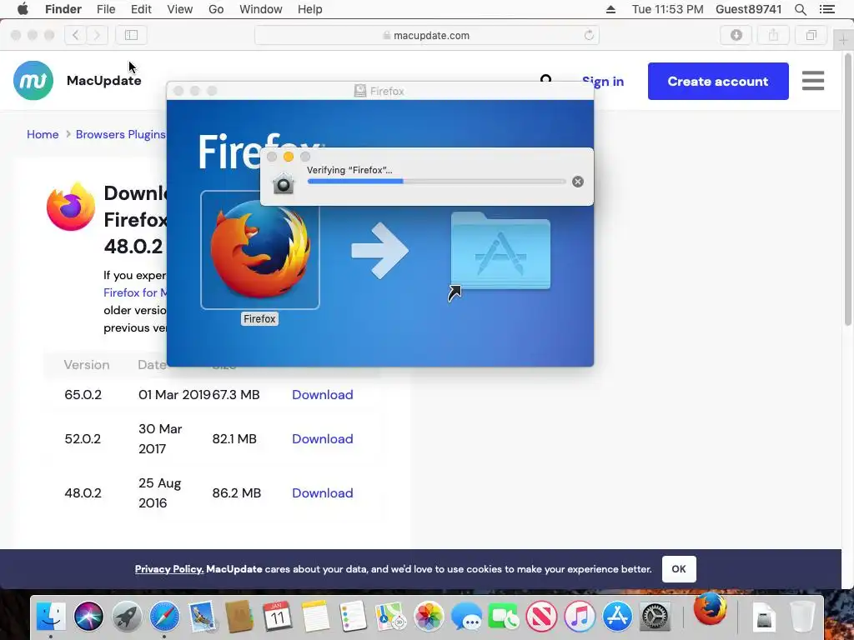Click the Firefox logo beside the page heading

71,207
